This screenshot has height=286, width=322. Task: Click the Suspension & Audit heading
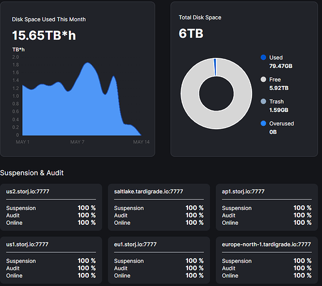click(x=32, y=173)
